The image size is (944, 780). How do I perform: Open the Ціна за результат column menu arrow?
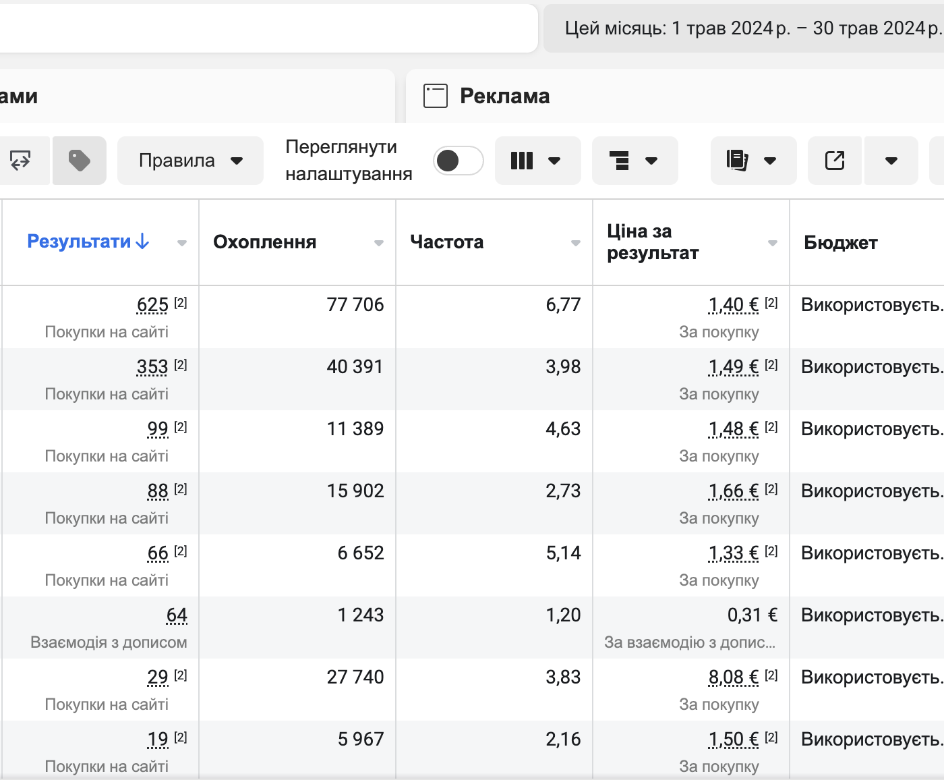773,243
